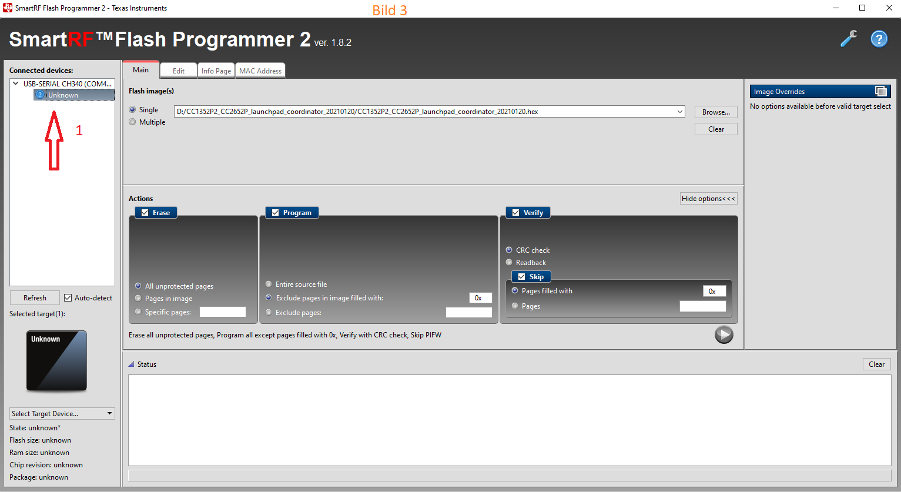Image resolution: width=901 pixels, height=492 pixels.
Task: Click the Exclude pages filled with 0x field
Action: 480,297
